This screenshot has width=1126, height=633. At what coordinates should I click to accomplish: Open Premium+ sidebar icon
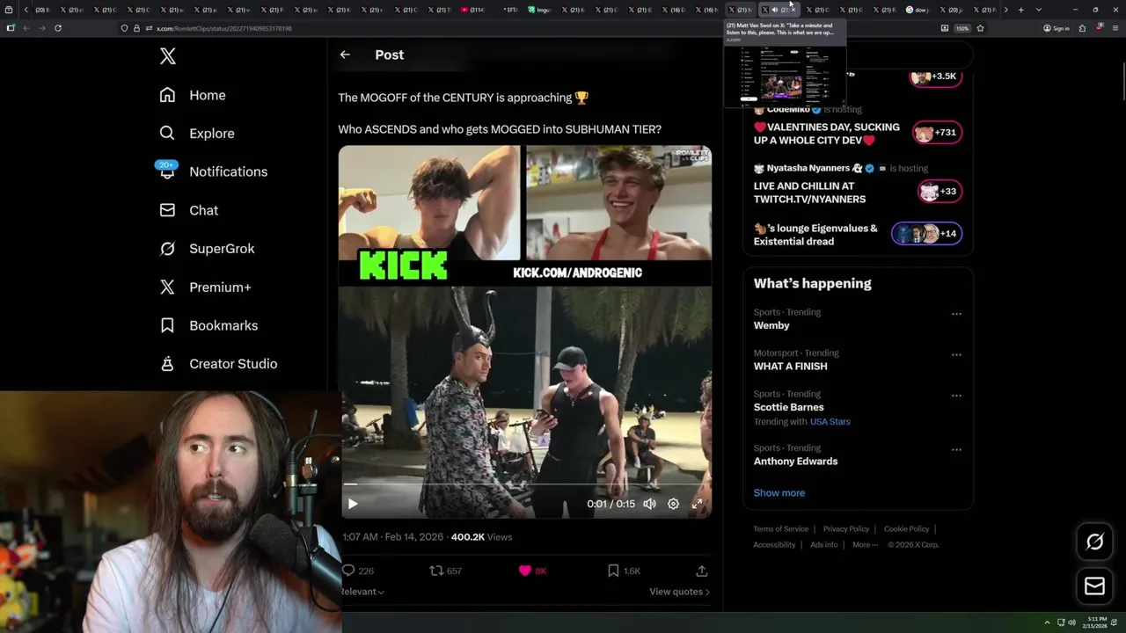coord(167,287)
